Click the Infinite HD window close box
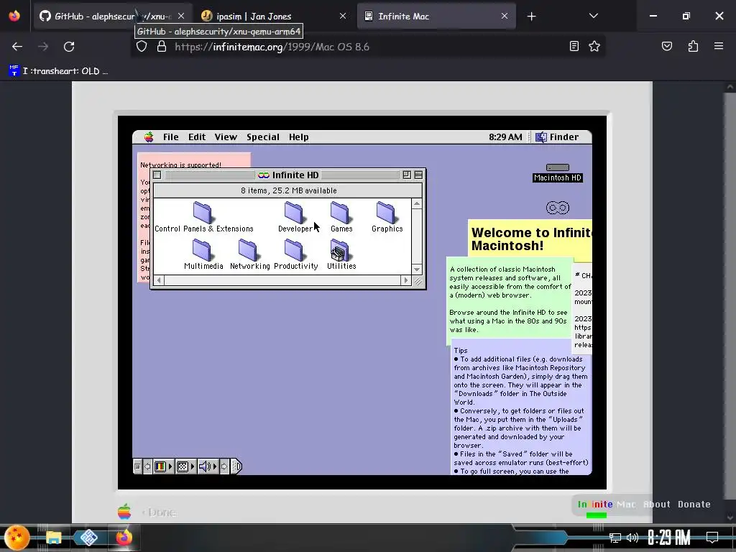This screenshot has width=736, height=552. coord(157,175)
